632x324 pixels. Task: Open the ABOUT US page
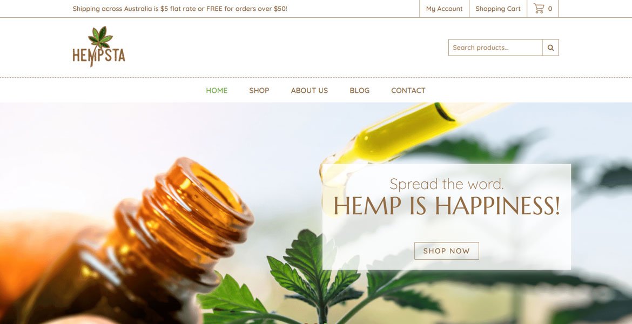pyautogui.click(x=310, y=91)
